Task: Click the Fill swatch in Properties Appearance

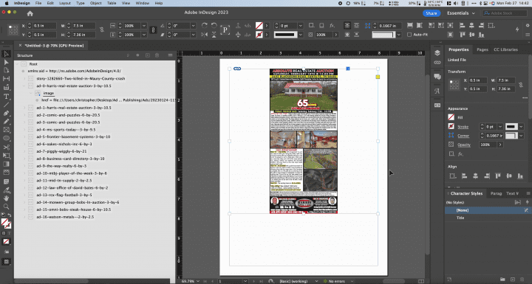Action: point(451,117)
